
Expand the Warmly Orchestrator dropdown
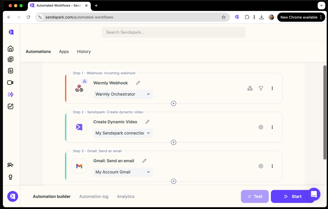pos(123,94)
